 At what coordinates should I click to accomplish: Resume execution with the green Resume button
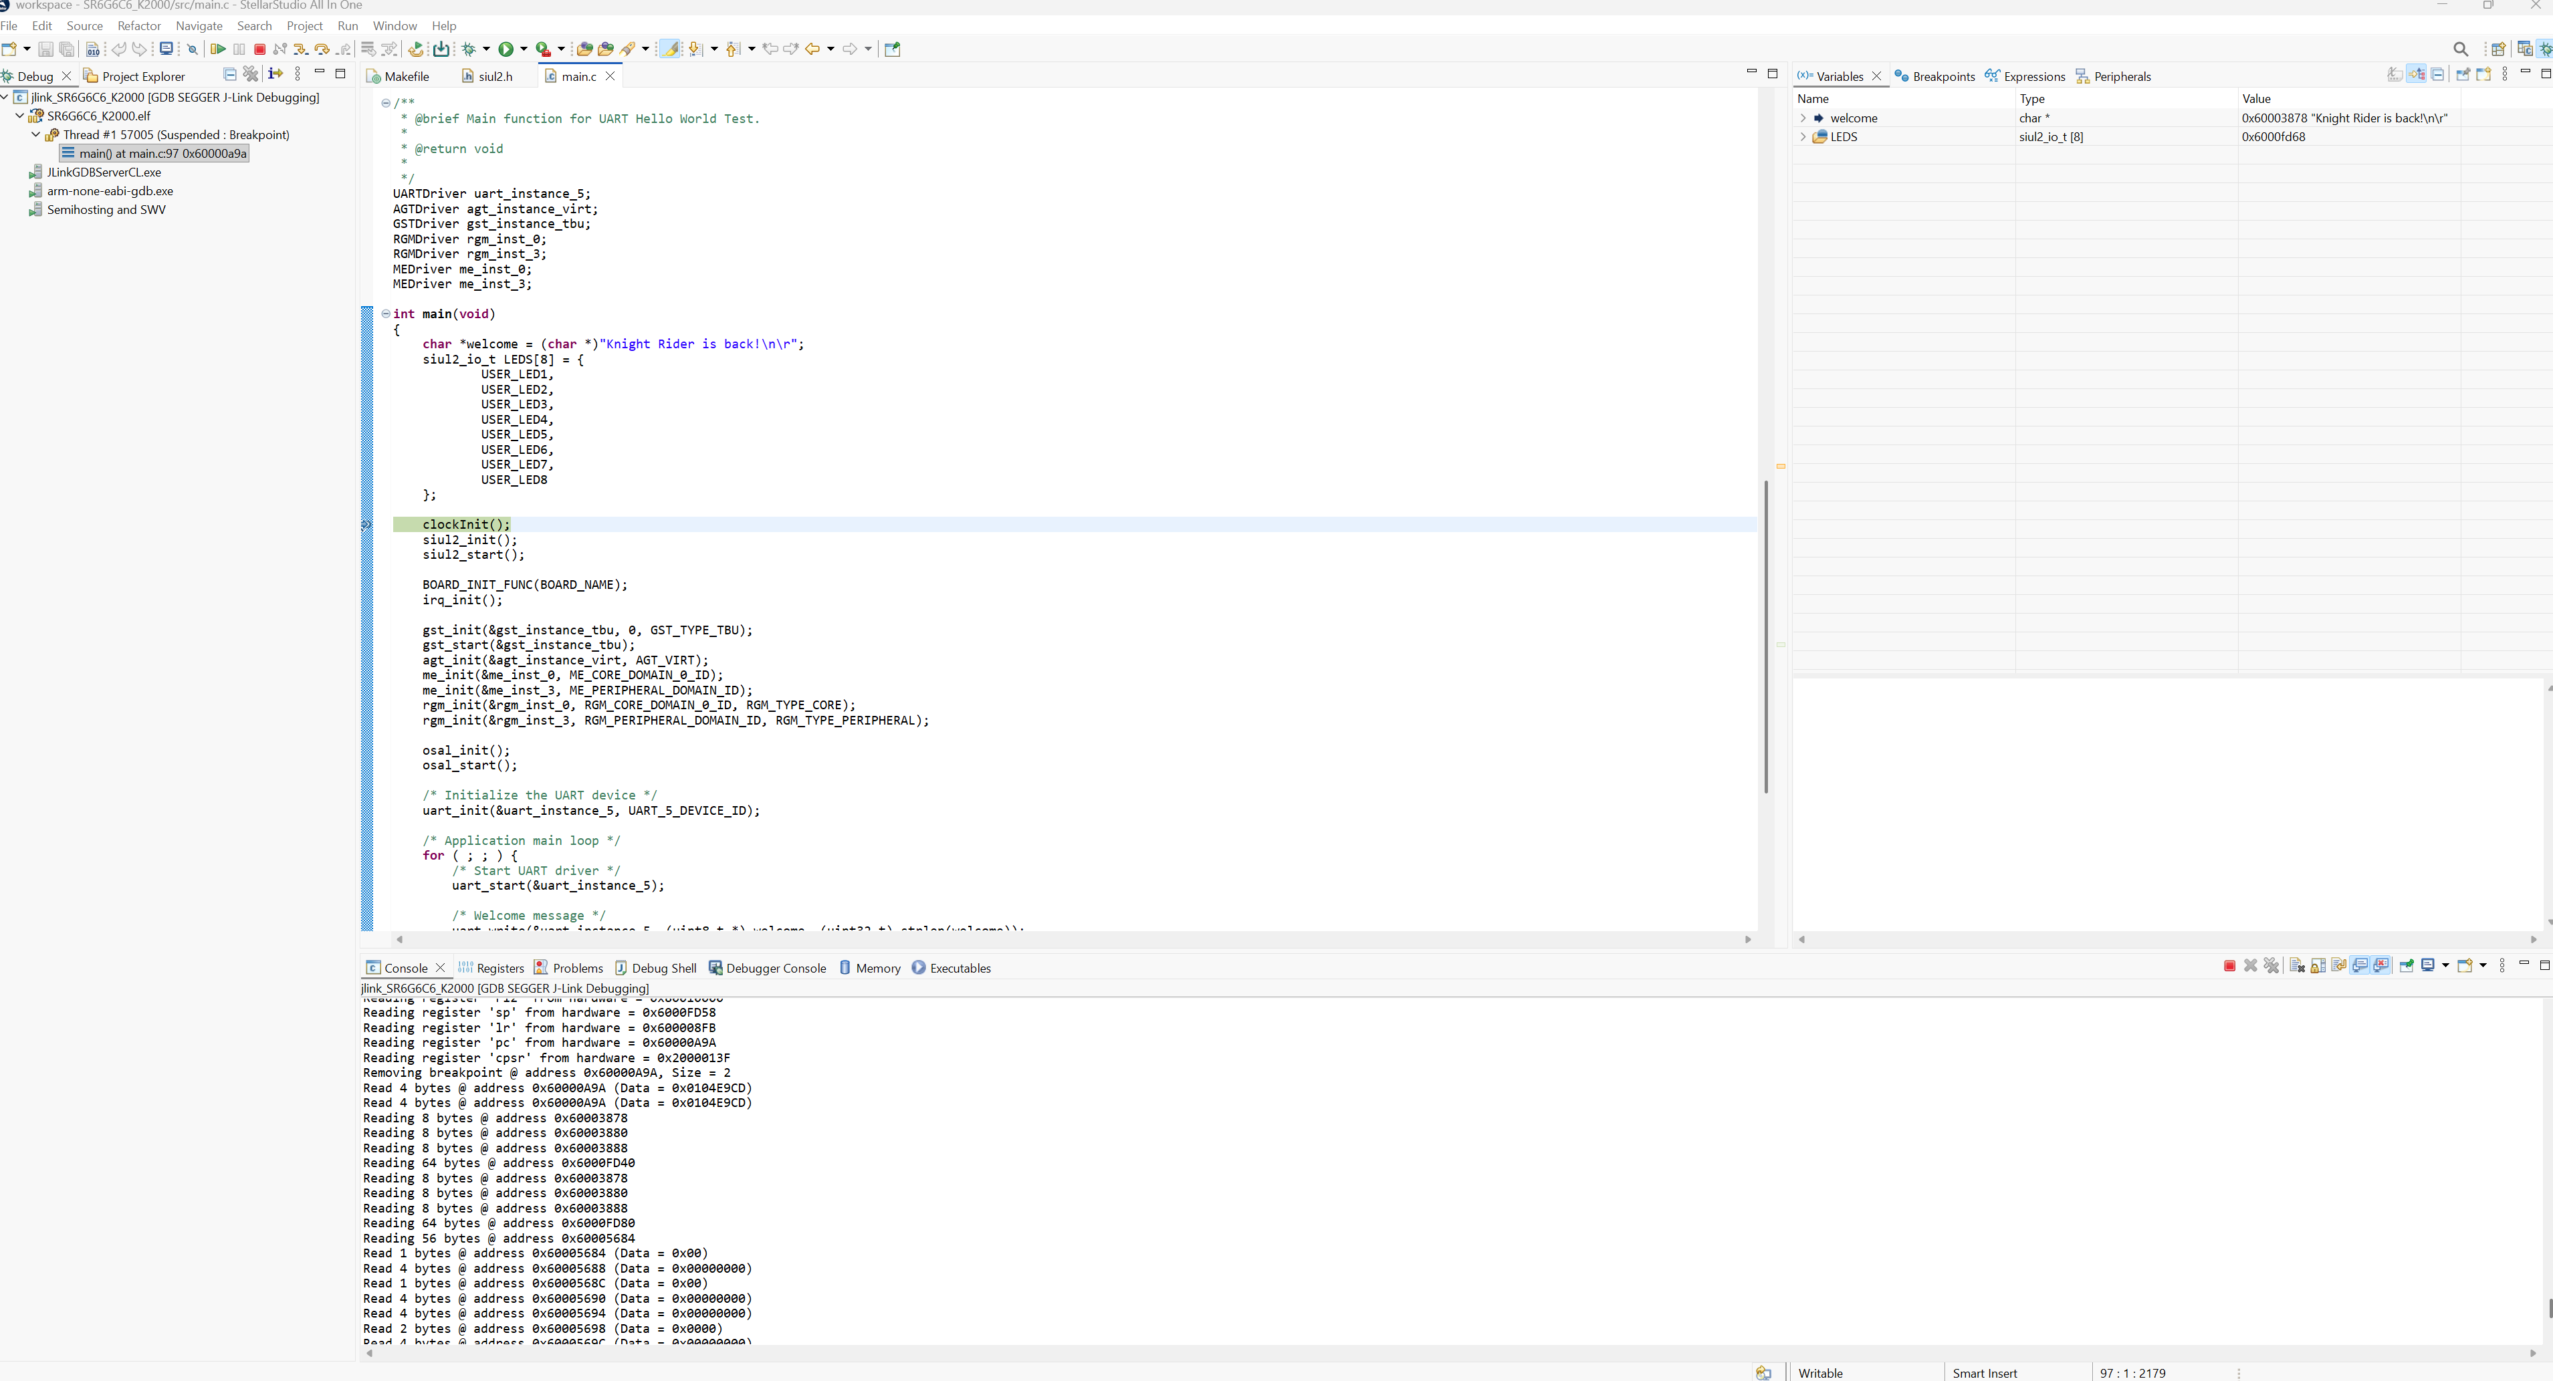click(x=218, y=49)
